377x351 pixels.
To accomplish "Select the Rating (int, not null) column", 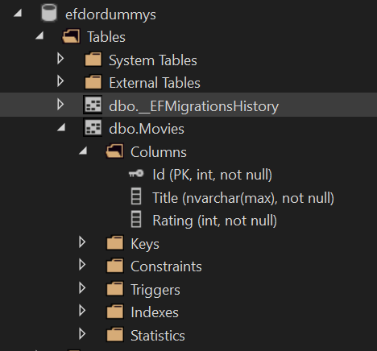I will point(214,221).
